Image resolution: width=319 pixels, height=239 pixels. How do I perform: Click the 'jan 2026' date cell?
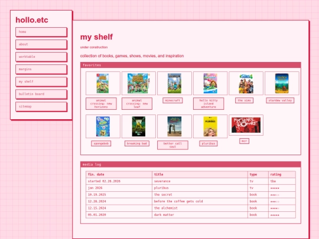[119, 188]
